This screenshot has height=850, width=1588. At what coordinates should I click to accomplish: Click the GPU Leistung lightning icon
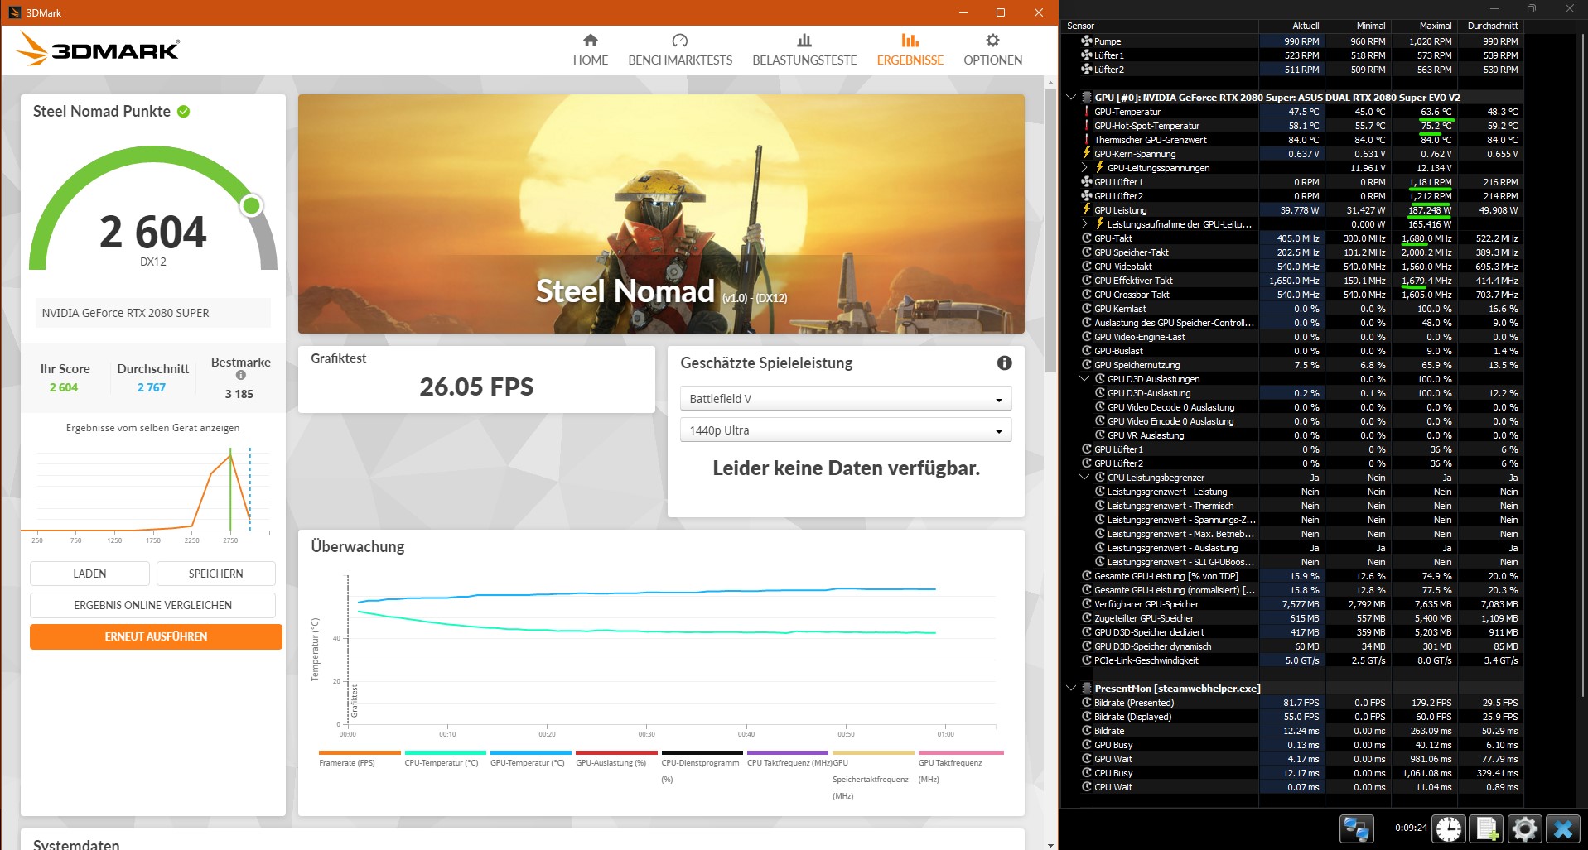[x=1087, y=210]
